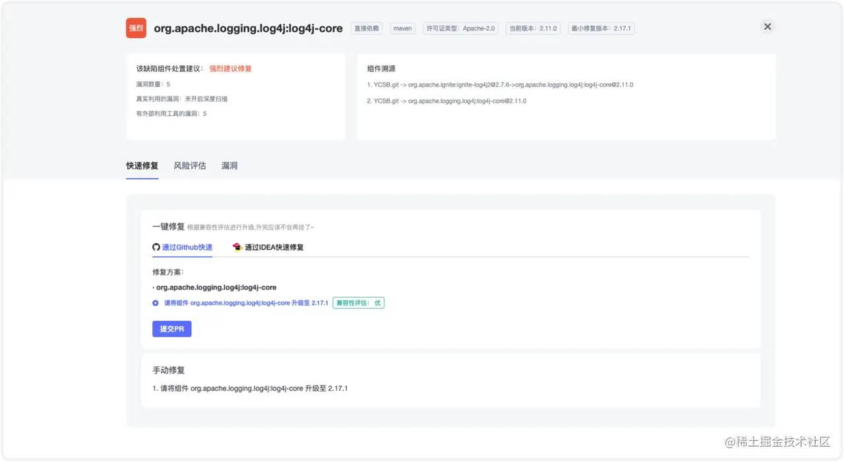Switch to the 快速修复 tab
The height and width of the screenshot is (462, 844).
click(142, 166)
